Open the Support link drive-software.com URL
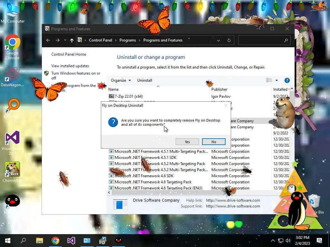The height and width of the screenshot is (247, 330). [233, 206]
